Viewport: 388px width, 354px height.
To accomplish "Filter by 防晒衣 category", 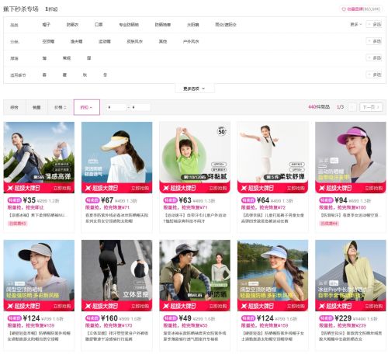I will tap(72, 25).
